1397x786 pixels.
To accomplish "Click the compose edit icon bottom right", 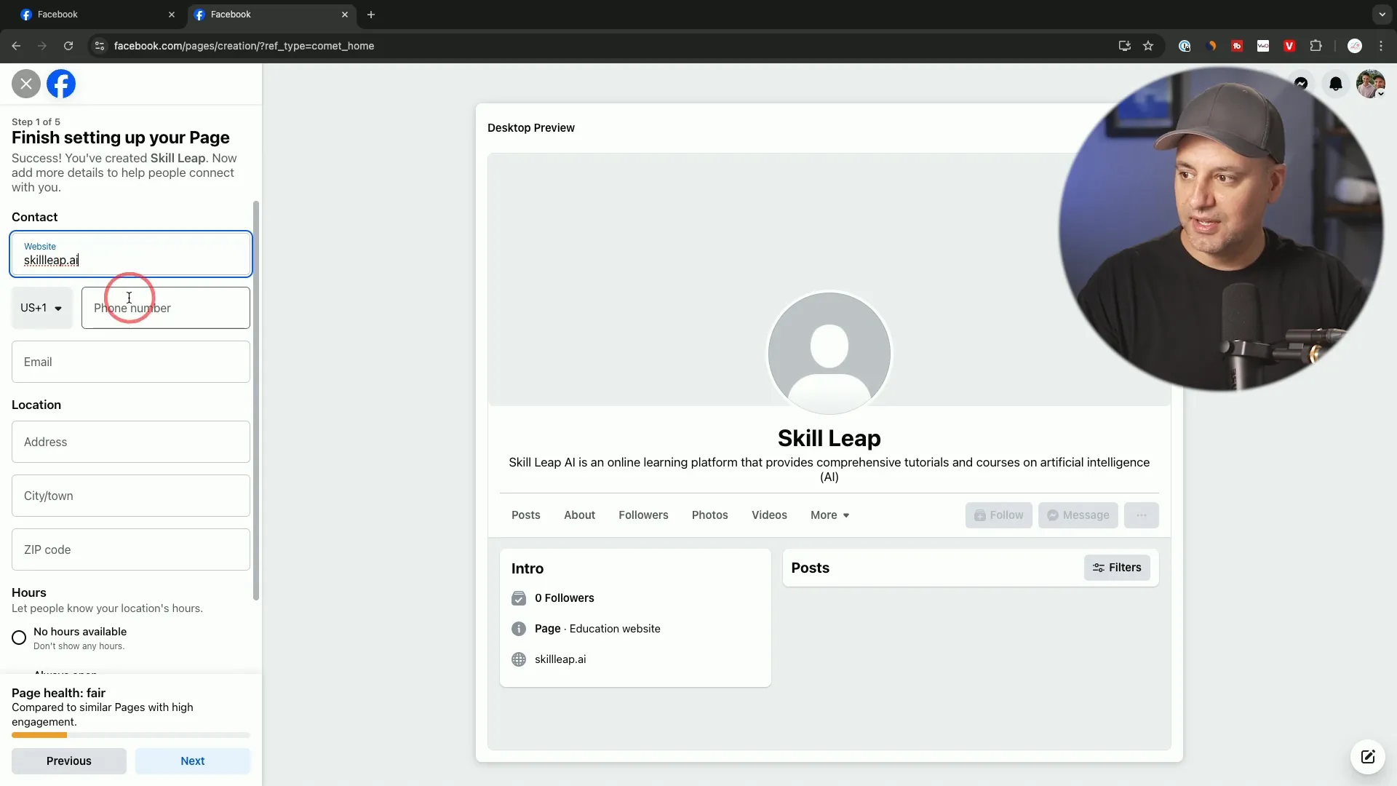I will coord(1368,757).
